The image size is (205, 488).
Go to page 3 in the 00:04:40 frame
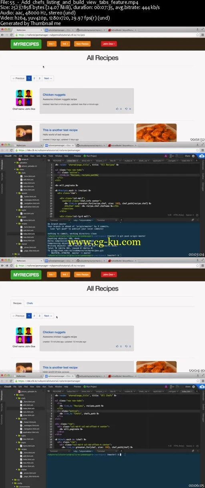coord(39,316)
